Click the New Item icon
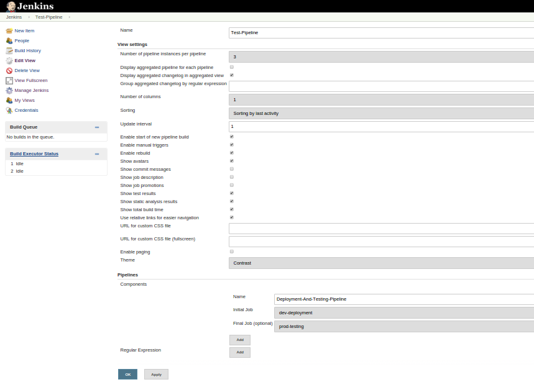Viewport: 534px width, 382px height. pyautogui.click(x=9, y=31)
